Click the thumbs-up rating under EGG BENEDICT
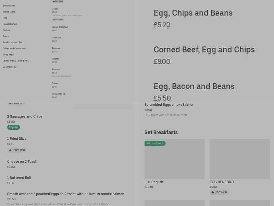Screen dimensions: 274x206 tap(219, 192)
